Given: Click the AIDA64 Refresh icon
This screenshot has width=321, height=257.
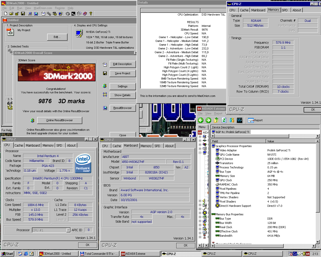Looking at the screenshot, I should click(x=224, y=120).
